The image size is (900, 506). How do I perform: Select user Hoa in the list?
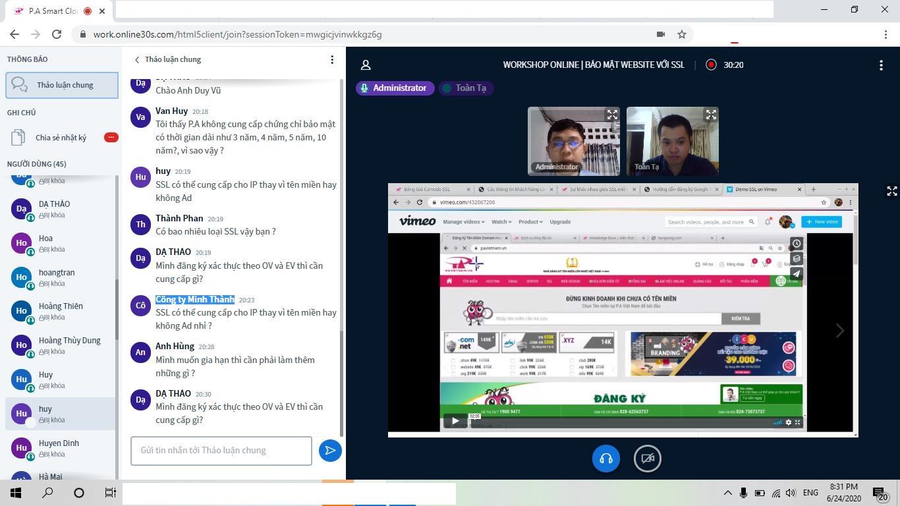pos(61,243)
